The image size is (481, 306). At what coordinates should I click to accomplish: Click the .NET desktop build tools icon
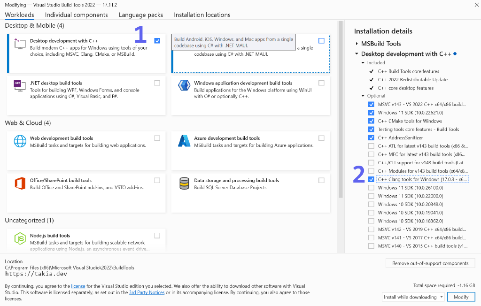[x=20, y=85]
